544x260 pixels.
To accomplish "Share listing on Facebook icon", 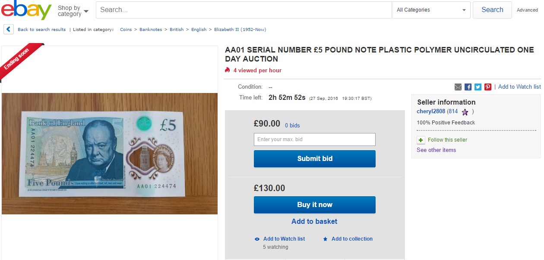I will [468, 87].
